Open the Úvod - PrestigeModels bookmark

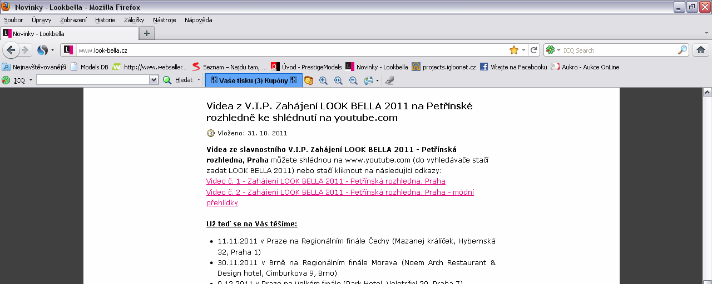coord(306,67)
